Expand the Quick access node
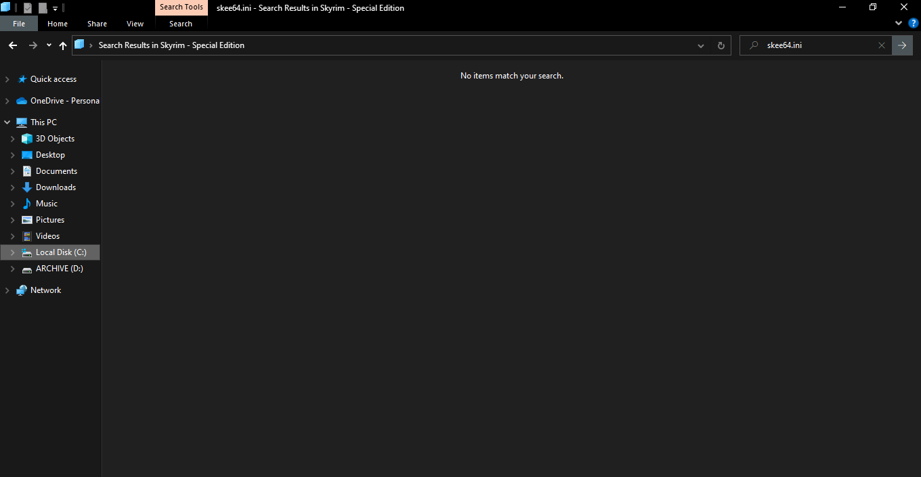The width and height of the screenshot is (921, 477). tap(7, 79)
